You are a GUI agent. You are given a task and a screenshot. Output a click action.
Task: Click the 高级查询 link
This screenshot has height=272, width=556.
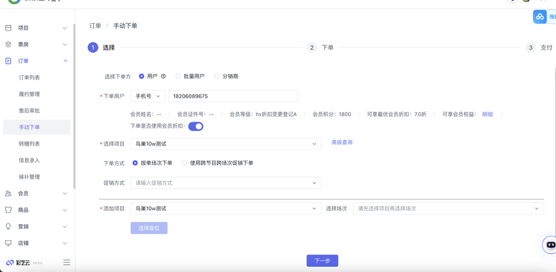pos(342,142)
